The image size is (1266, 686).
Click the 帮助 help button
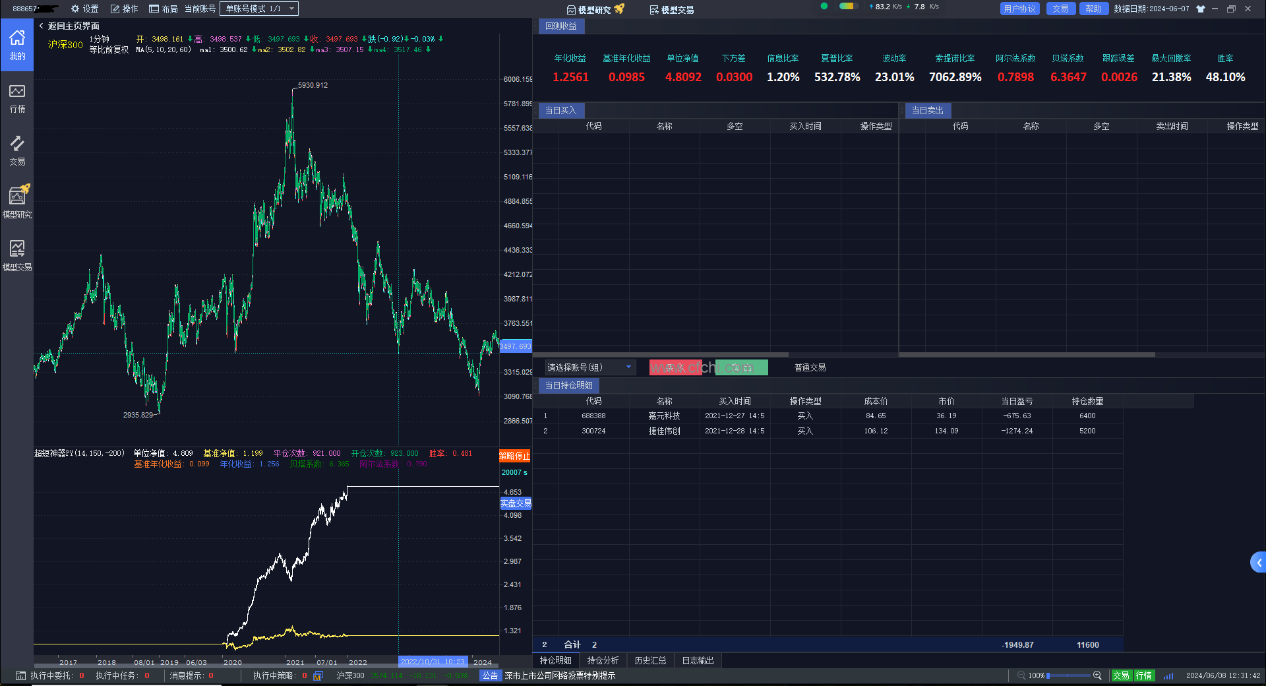coord(1094,9)
